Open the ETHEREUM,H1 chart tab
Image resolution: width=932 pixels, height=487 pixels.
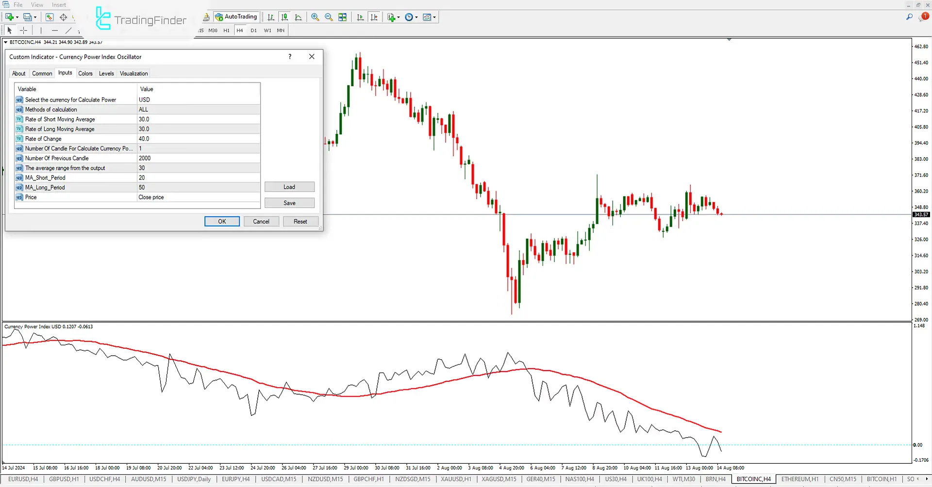[x=799, y=479]
